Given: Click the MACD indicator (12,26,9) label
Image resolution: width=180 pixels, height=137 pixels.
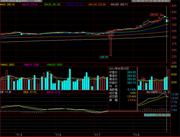Looking at the screenshot, I should click(x=158, y=92).
